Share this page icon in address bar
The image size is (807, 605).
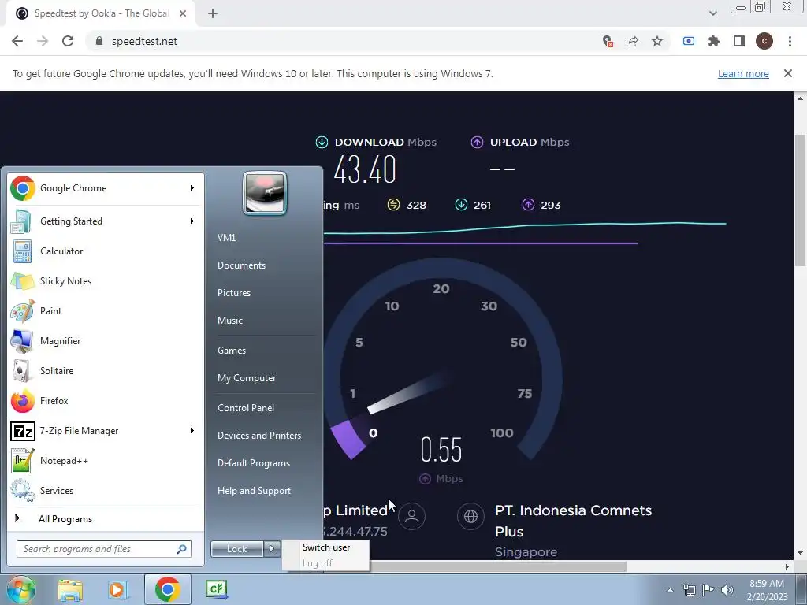tap(632, 41)
